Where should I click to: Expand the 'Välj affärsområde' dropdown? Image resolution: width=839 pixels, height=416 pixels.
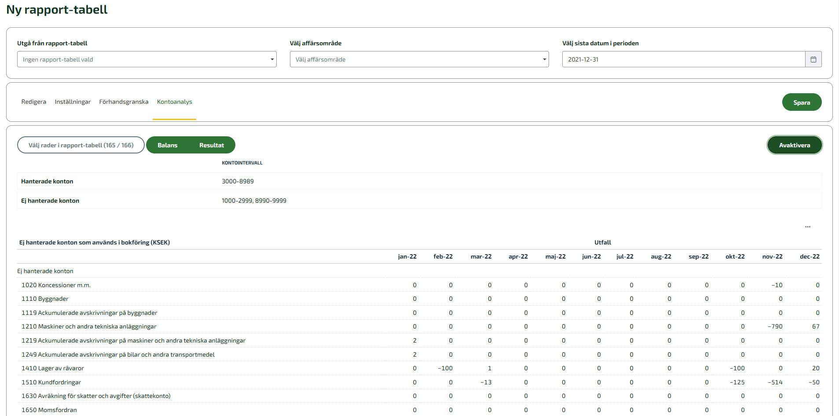419,59
